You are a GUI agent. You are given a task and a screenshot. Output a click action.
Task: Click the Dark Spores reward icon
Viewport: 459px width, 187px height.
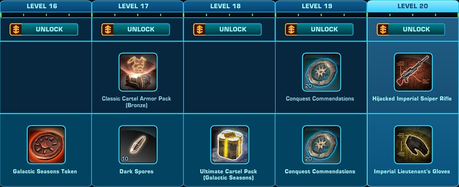(138, 145)
